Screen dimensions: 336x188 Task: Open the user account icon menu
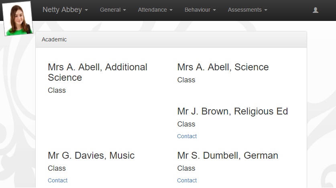point(316,10)
